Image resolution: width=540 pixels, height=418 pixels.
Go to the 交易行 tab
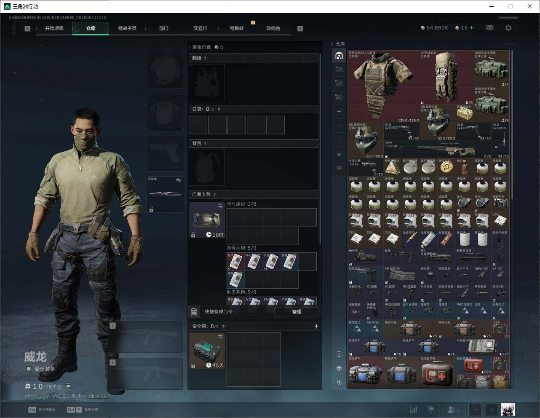pos(200,28)
